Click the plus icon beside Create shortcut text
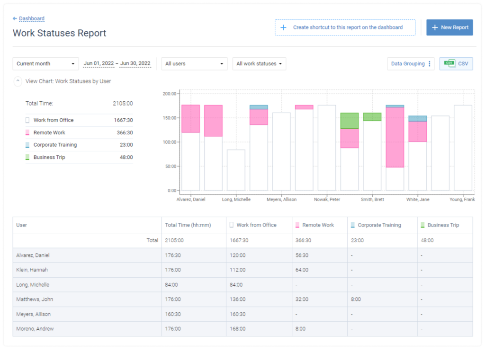 (283, 27)
